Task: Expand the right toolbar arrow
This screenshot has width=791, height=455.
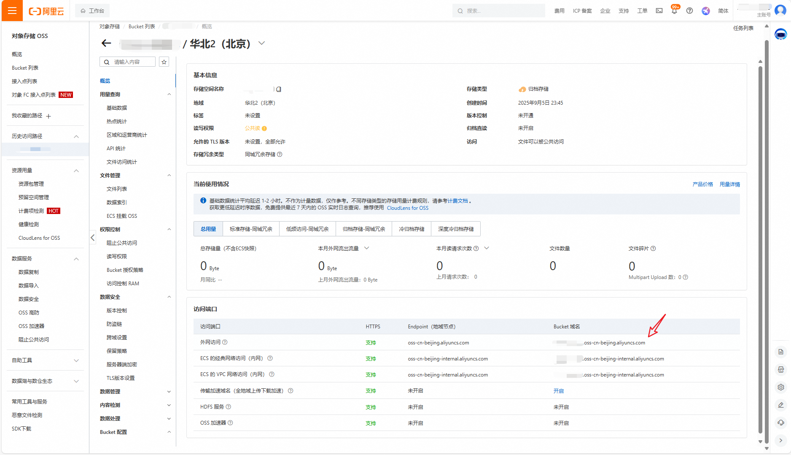Action: pos(780,440)
